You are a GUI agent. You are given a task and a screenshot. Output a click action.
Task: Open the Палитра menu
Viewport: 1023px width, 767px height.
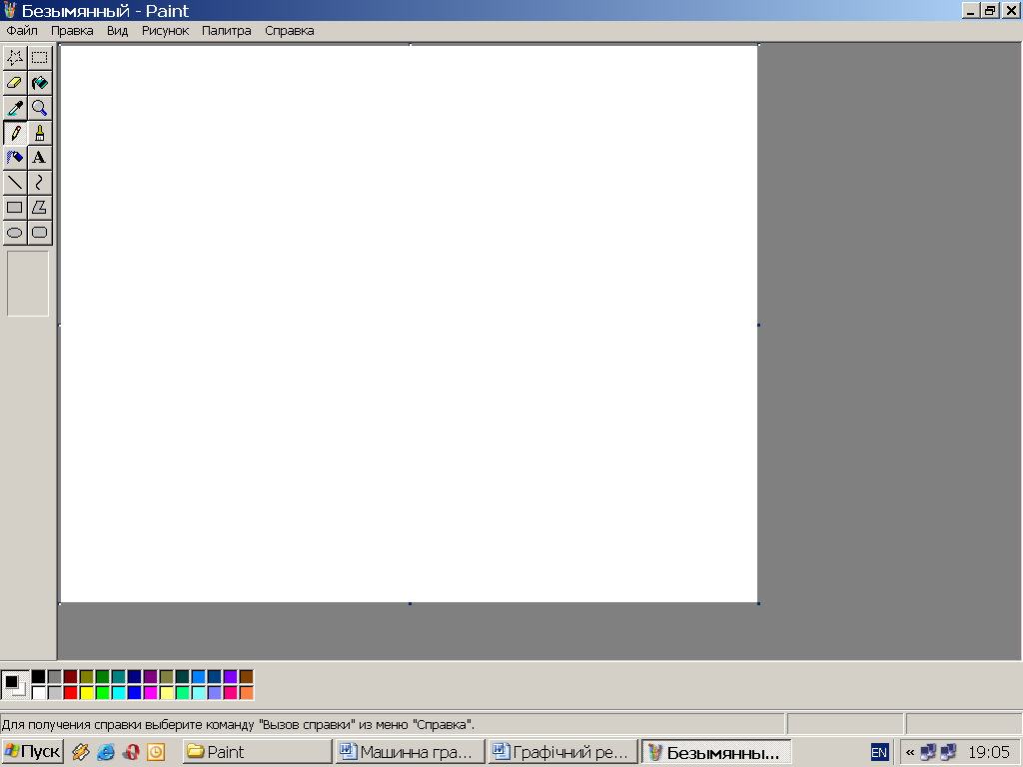227,31
